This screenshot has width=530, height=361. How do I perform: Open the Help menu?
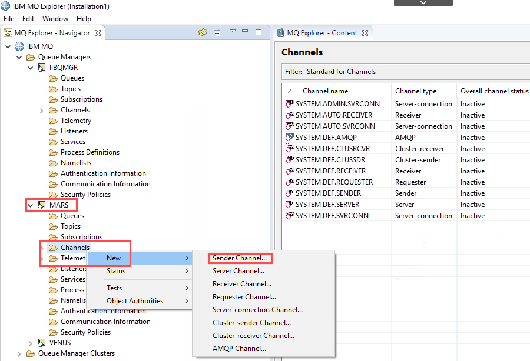point(84,19)
